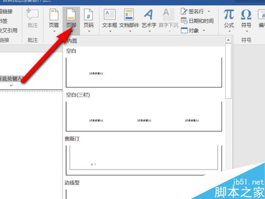Expand the 对象 dropdown arrow

(204, 30)
